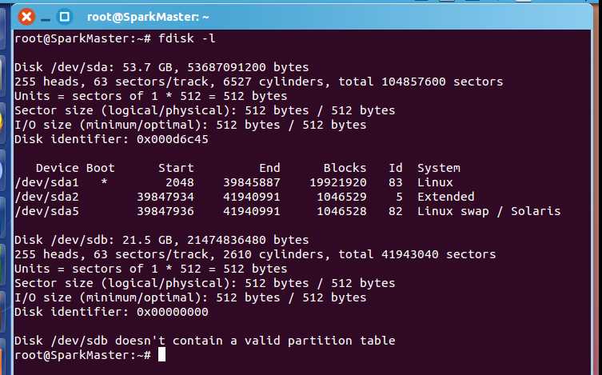Minimize the terminal window
This screenshot has width=602, height=375.
(46, 18)
